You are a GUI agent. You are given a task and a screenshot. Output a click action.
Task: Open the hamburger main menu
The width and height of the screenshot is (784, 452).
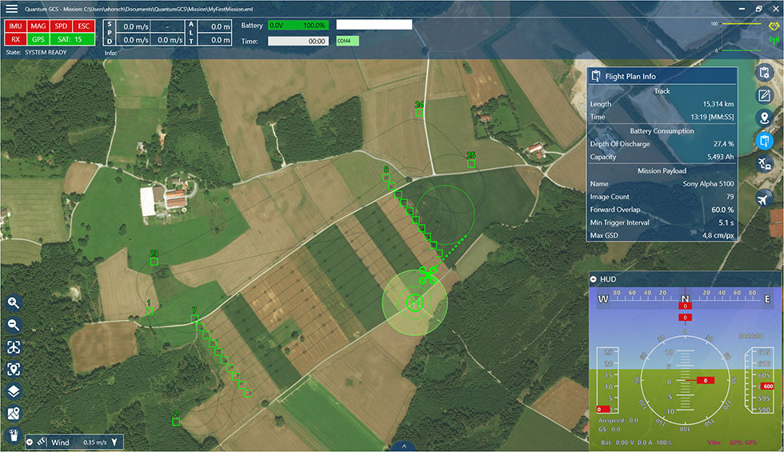pos(11,9)
